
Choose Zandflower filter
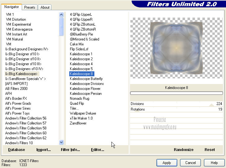[x=78, y=123]
